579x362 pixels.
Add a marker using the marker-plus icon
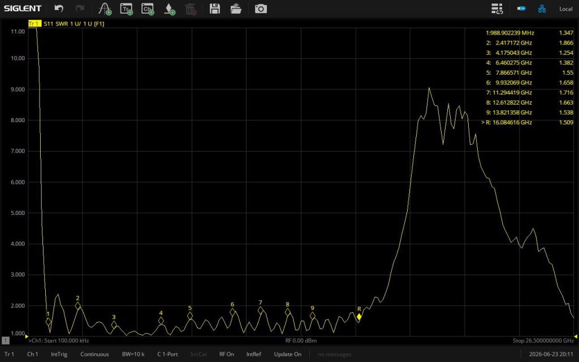point(169,8)
